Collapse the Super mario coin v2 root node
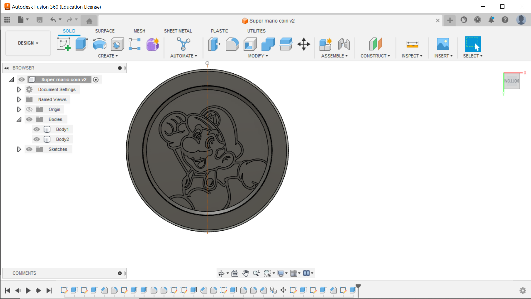The image size is (531, 299). (11, 79)
